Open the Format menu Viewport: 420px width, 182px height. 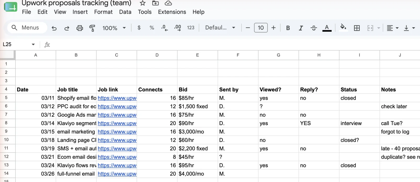pos(103,12)
